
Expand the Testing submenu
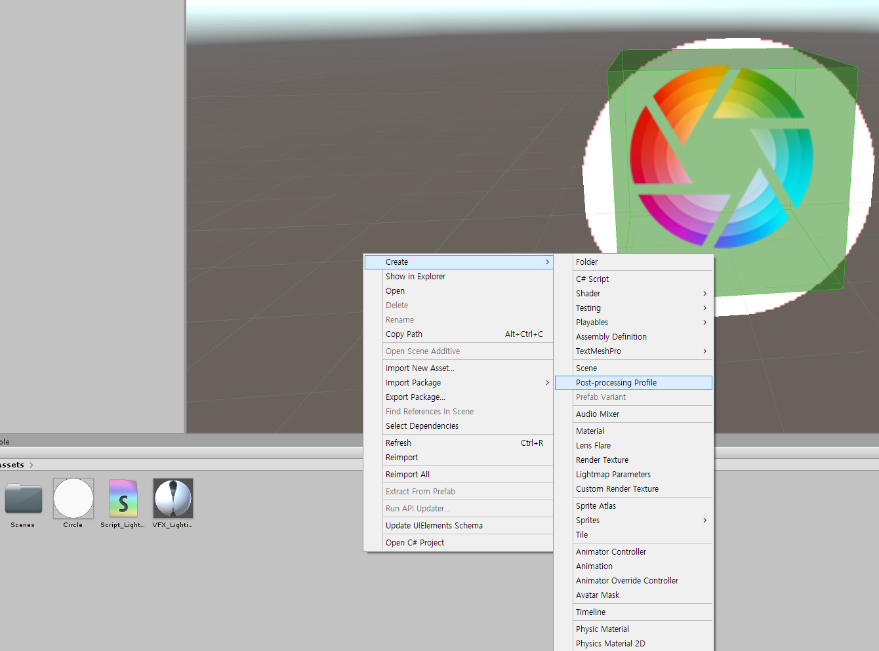[634, 308]
